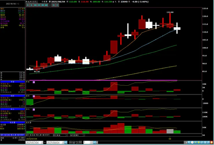Click the SMA10 row in the legend
Screen dimensions: 214x145
[x=12, y=11]
